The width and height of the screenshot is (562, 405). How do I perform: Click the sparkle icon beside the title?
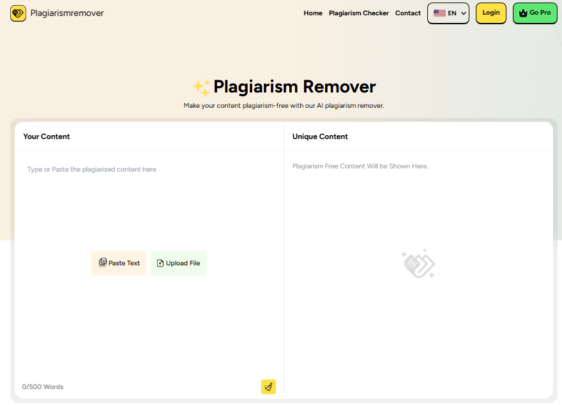(x=201, y=87)
